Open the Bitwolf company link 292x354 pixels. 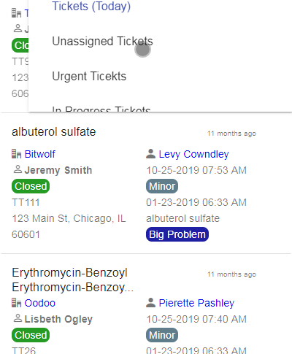point(40,154)
